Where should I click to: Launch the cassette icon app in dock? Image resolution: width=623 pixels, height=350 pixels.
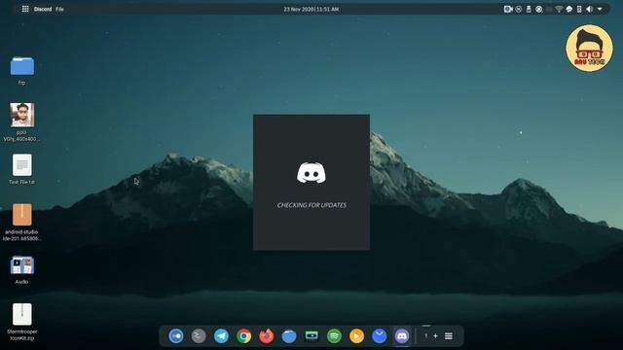(x=311, y=336)
